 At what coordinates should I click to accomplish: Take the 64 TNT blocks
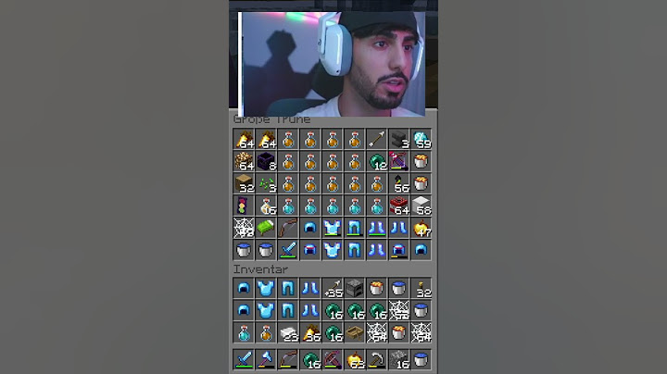point(398,206)
